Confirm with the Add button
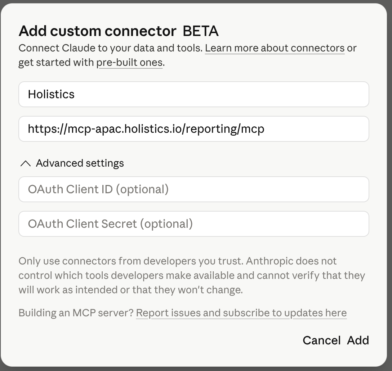This screenshot has width=392, height=371. [x=358, y=340]
